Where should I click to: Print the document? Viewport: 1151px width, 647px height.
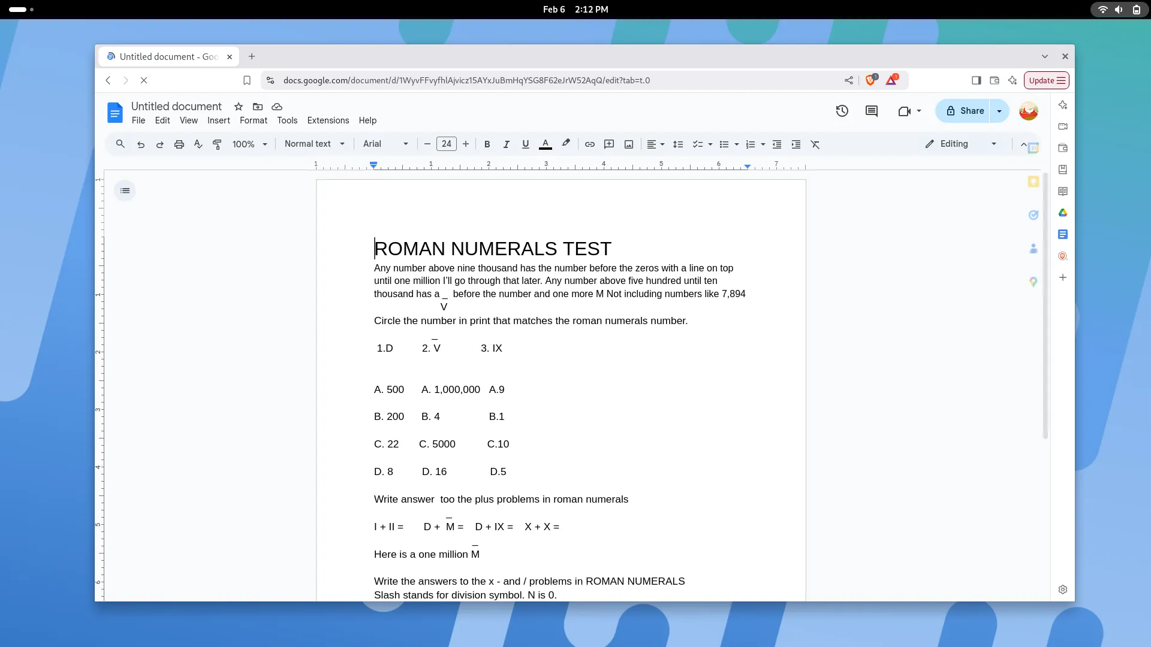tap(179, 144)
